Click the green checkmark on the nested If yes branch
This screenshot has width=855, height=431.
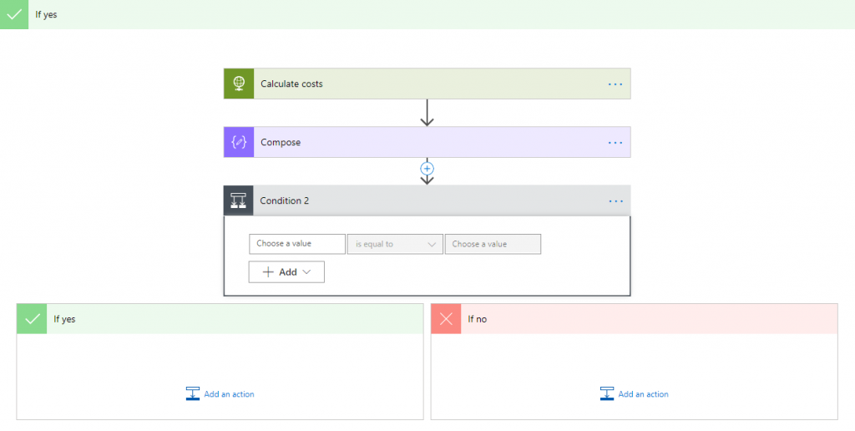pyautogui.click(x=32, y=319)
